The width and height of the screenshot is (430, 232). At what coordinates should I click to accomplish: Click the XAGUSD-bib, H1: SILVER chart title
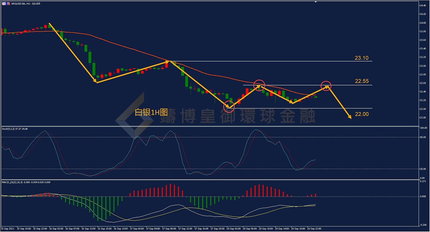(26, 3)
